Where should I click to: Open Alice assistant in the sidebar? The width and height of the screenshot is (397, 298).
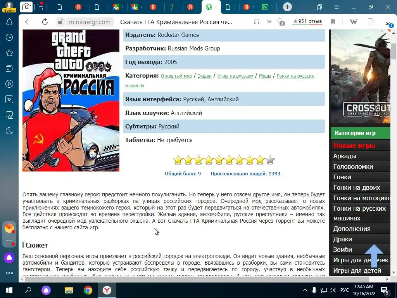click(x=9, y=258)
